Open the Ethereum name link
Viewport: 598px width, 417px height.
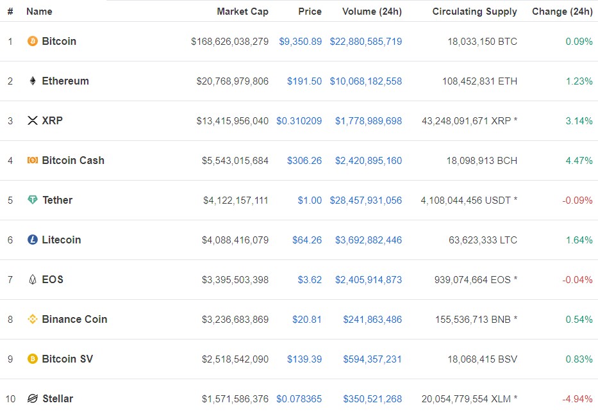click(65, 81)
